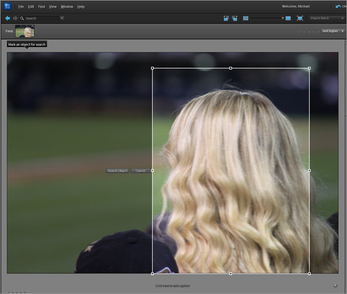Open the search options dropdown arrow
This screenshot has height=294, width=347.
click(x=62, y=18)
